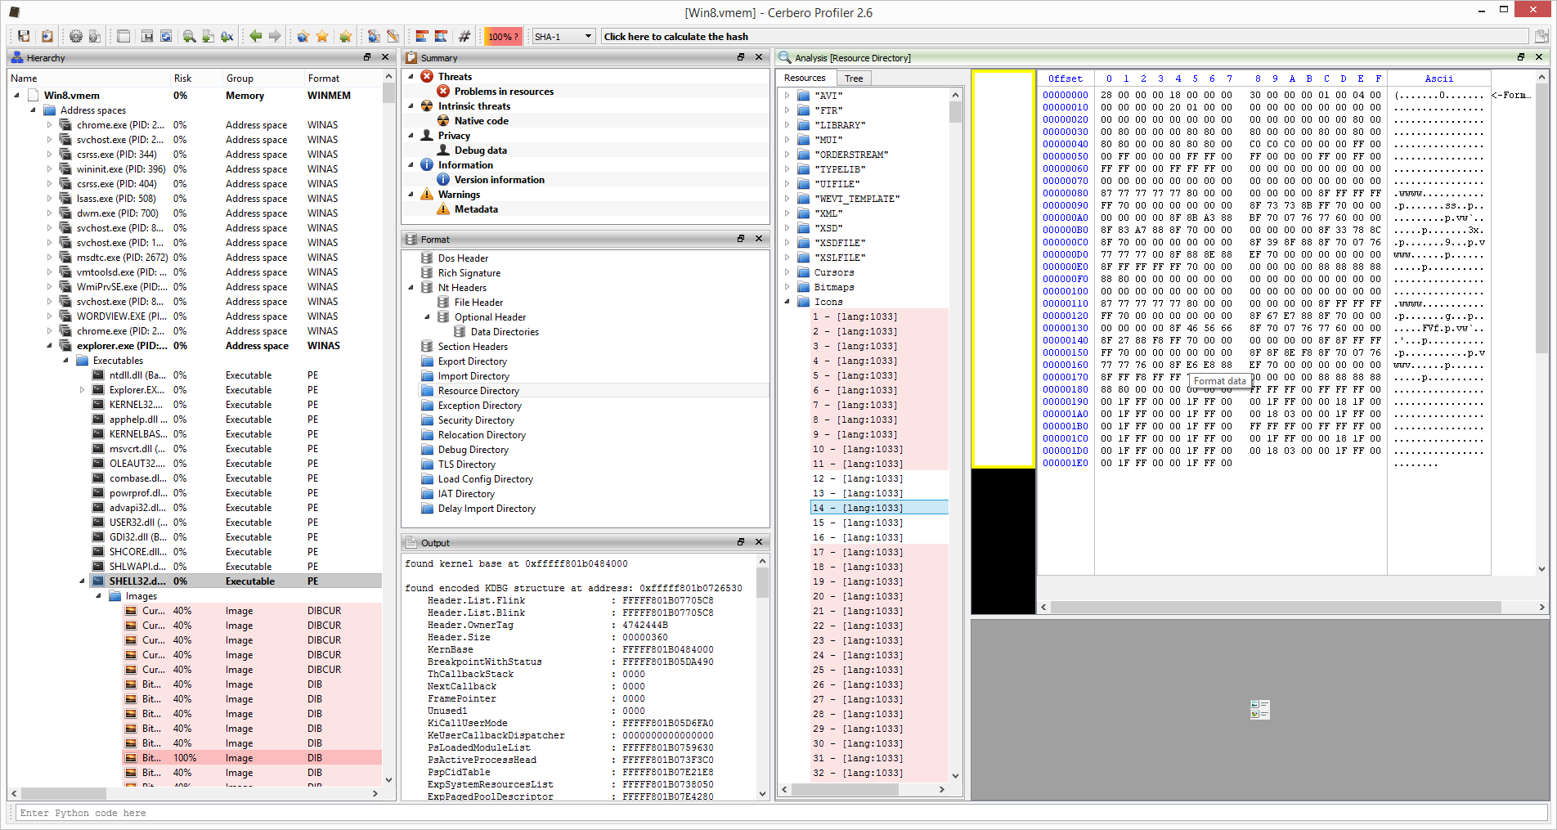
Task: Expand the Explorer.EX... executable node
Action: point(82,389)
